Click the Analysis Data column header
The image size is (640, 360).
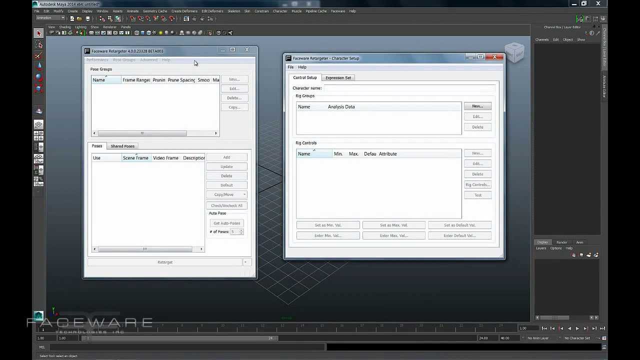[x=341, y=106]
